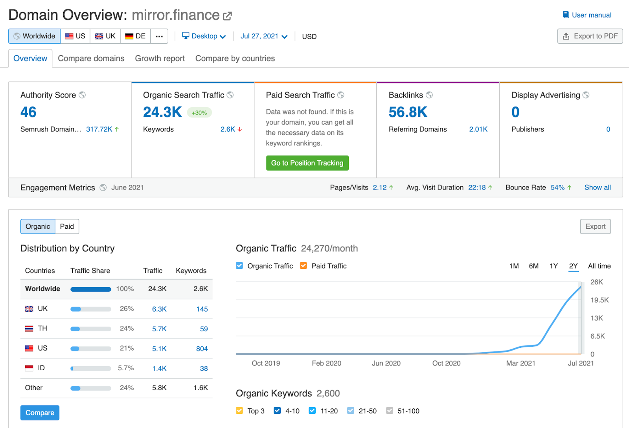Click globe icon beside Authority Score

[x=82, y=95]
